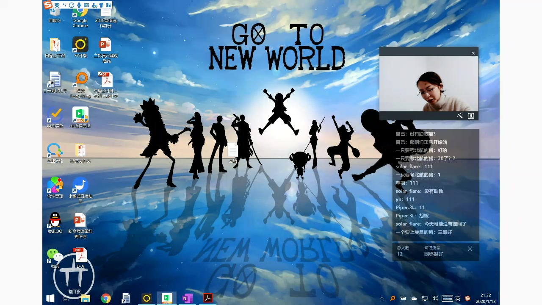This screenshot has width=542, height=305.
Task: Open the Google Chrome desktop shortcut
Action: [80, 17]
